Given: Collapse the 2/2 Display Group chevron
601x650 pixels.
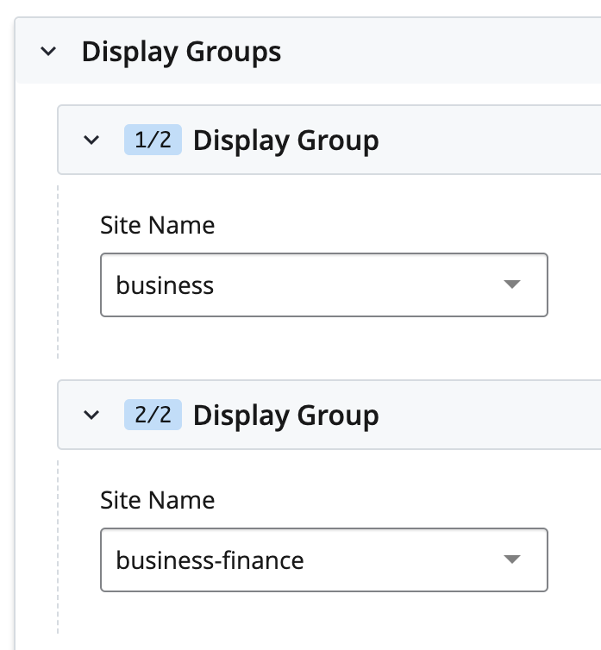Looking at the screenshot, I should (x=91, y=415).
